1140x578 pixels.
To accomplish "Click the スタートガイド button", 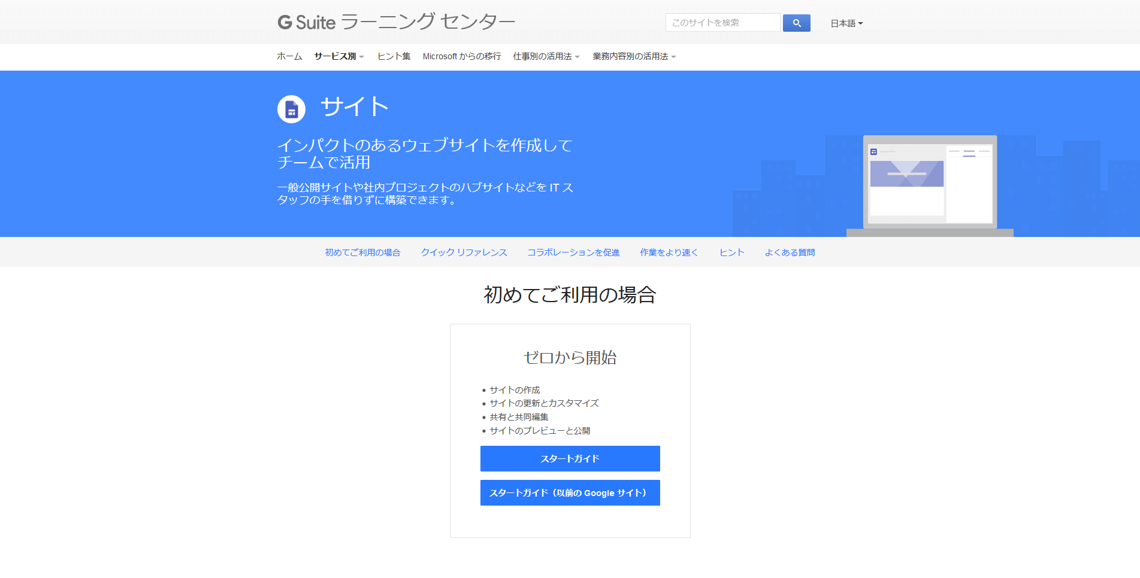I will coord(570,458).
